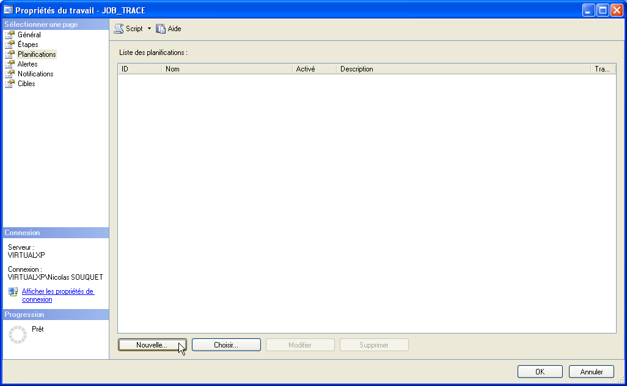Select the Planifications page icon
Viewport: 627px width, 386px height.
(x=10, y=54)
